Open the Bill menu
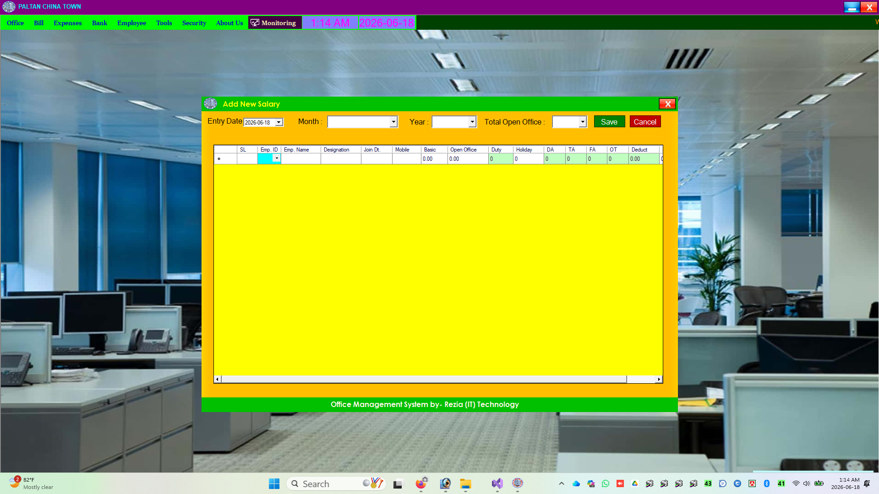This screenshot has width=879, height=494. pyautogui.click(x=39, y=23)
